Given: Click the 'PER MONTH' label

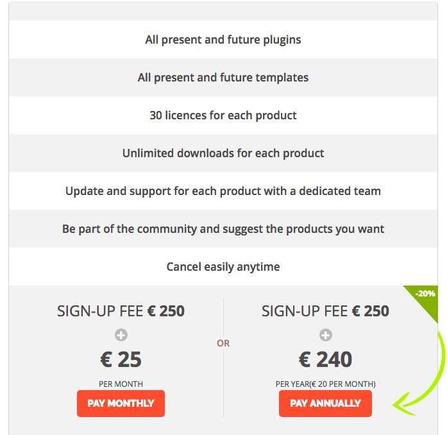Looking at the screenshot, I should [x=121, y=384].
